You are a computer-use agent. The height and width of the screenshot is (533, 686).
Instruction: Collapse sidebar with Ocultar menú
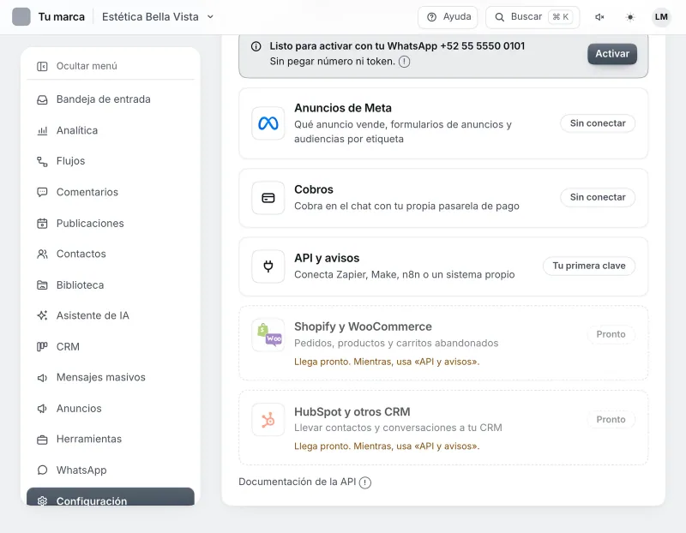111,66
